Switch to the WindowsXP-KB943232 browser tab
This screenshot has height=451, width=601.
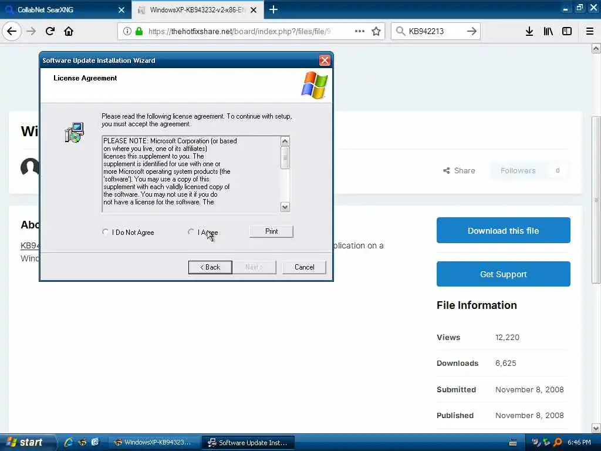point(197,9)
